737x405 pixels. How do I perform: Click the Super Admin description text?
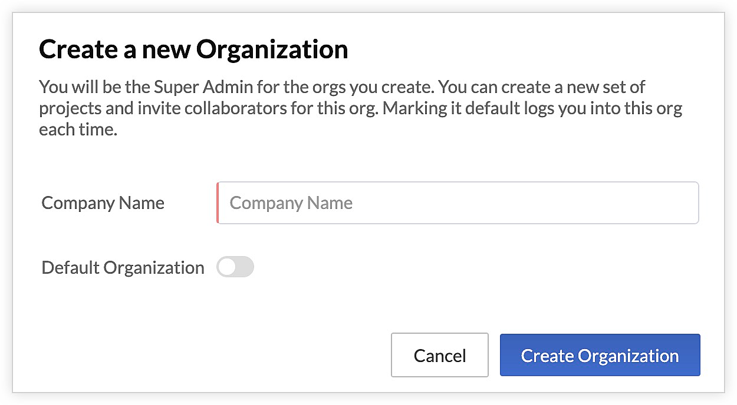(x=360, y=108)
